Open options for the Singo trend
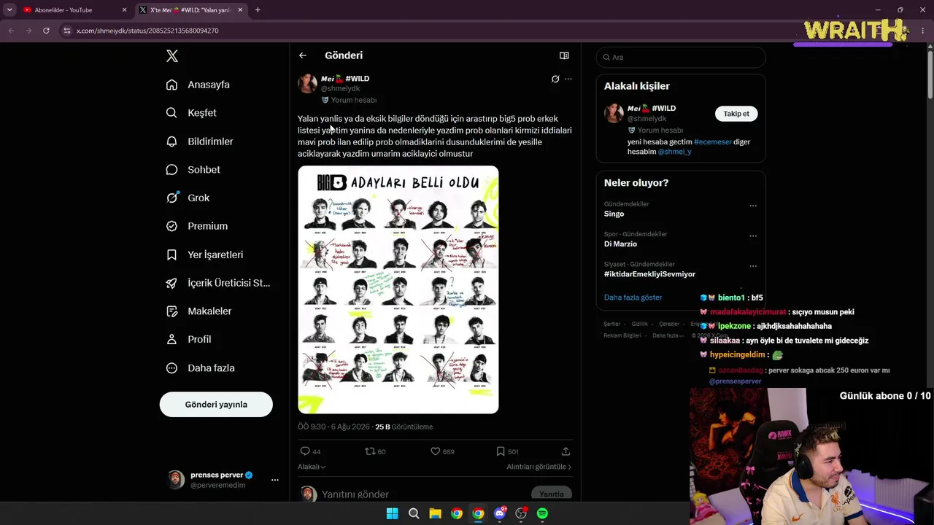The image size is (934, 525). [x=753, y=206]
